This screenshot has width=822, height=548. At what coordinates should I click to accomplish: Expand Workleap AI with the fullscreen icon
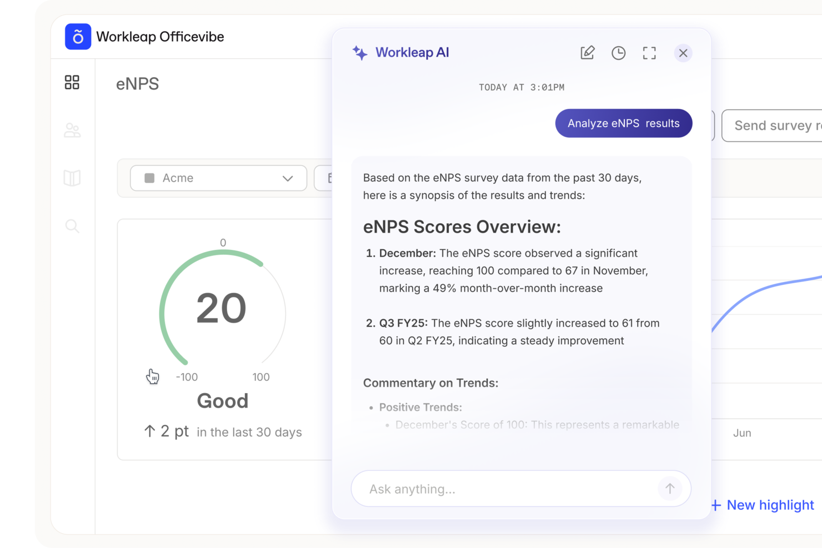click(x=649, y=53)
